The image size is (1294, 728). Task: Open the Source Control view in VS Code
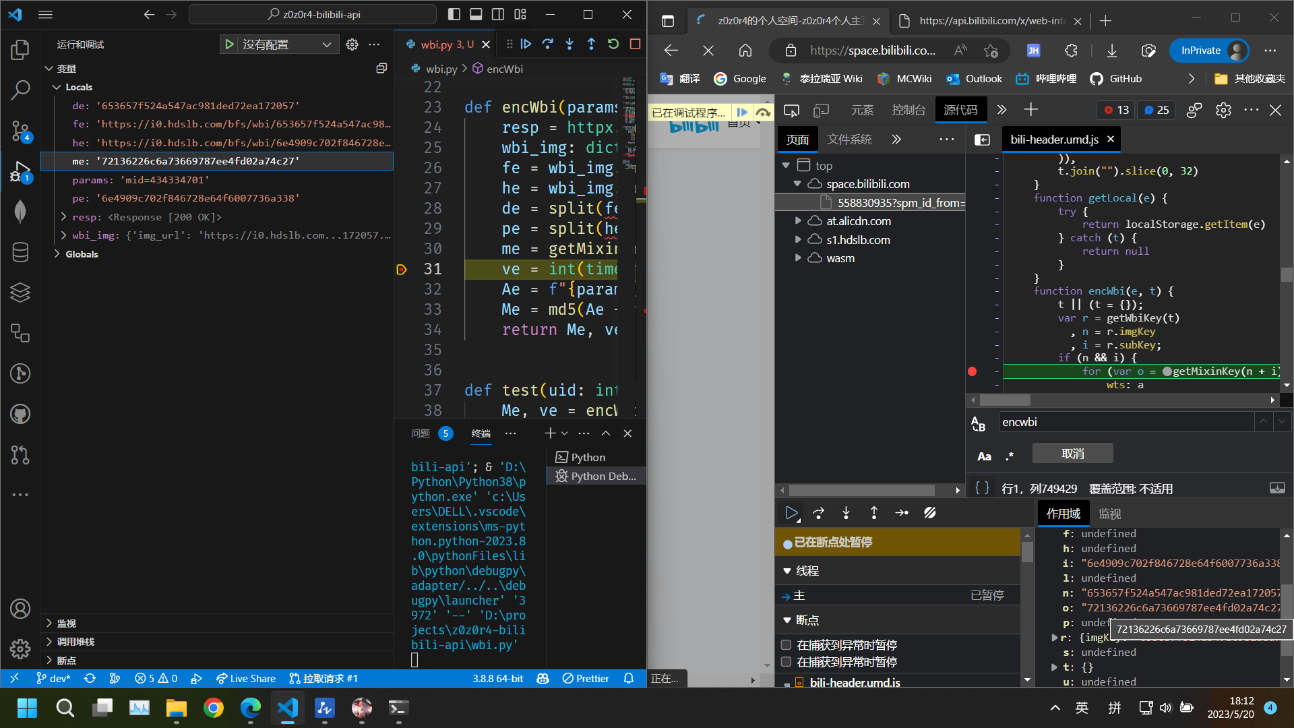(x=20, y=131)
